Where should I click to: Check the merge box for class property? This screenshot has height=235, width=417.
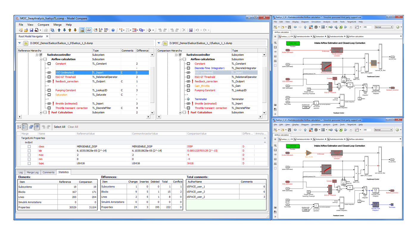(x=29, y=146)
